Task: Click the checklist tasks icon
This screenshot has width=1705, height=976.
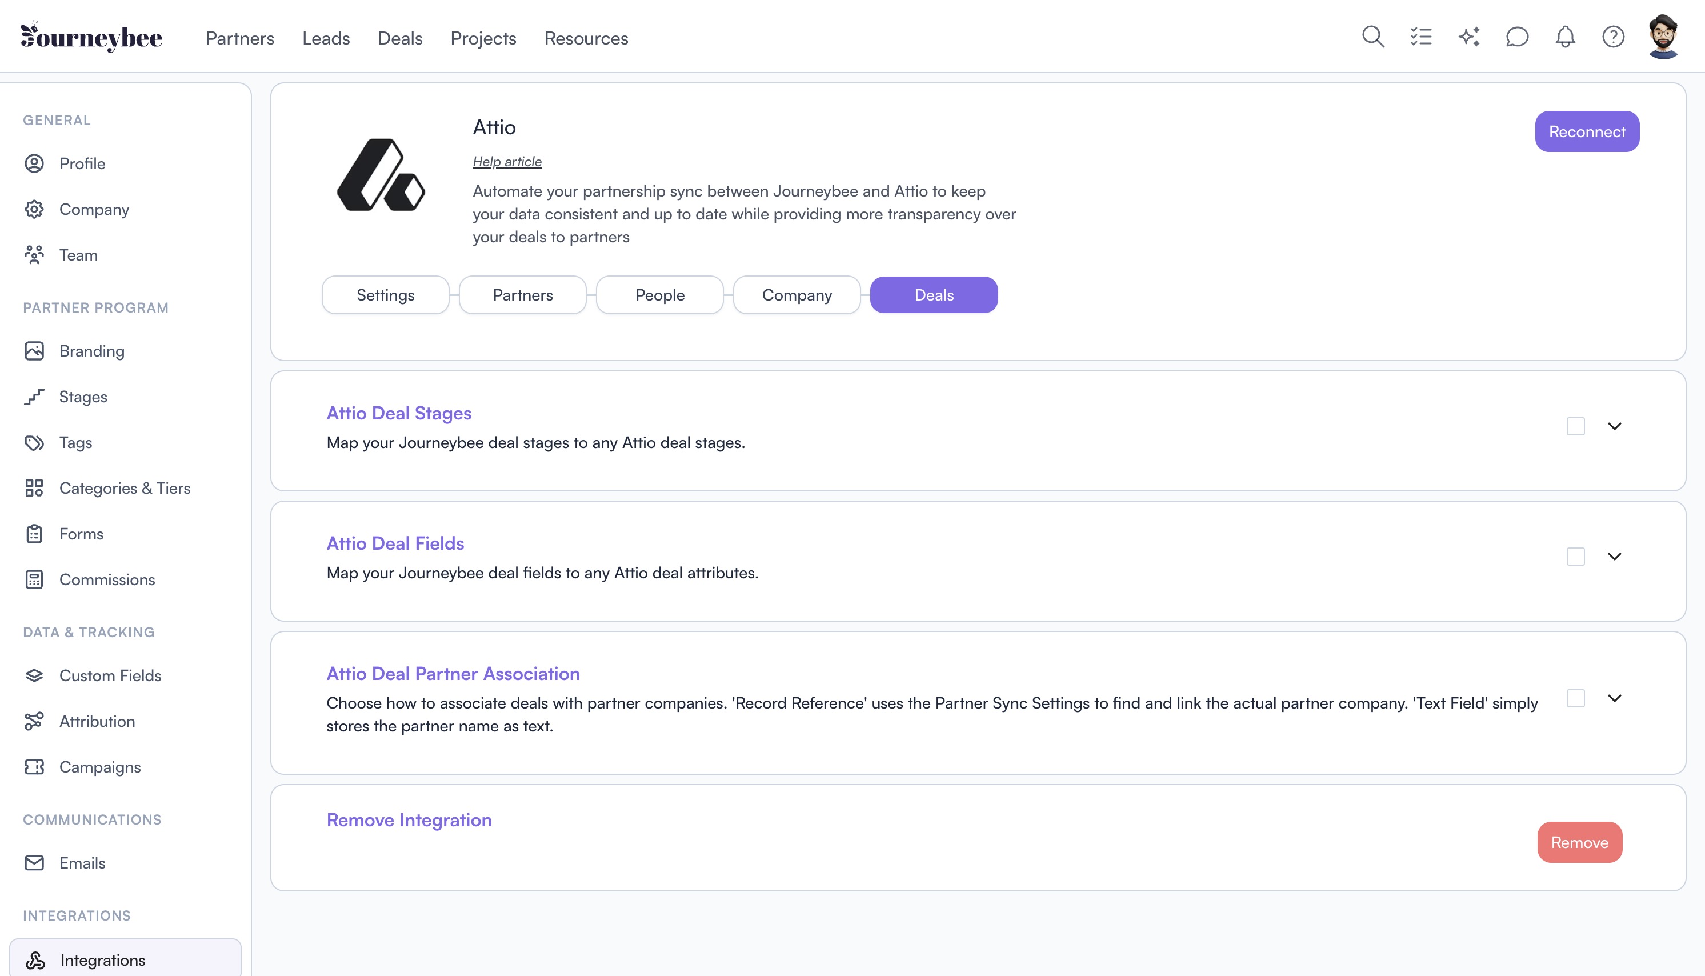Action: pos(1421,37)
